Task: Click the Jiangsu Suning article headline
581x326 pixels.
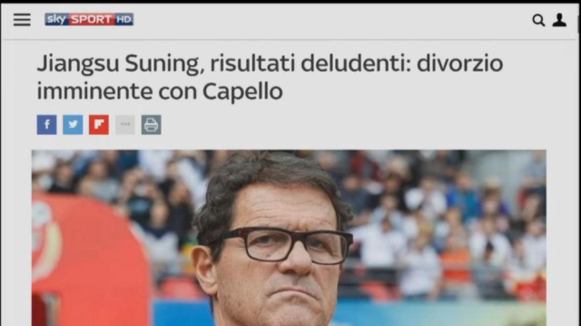Action: [270, 77]
